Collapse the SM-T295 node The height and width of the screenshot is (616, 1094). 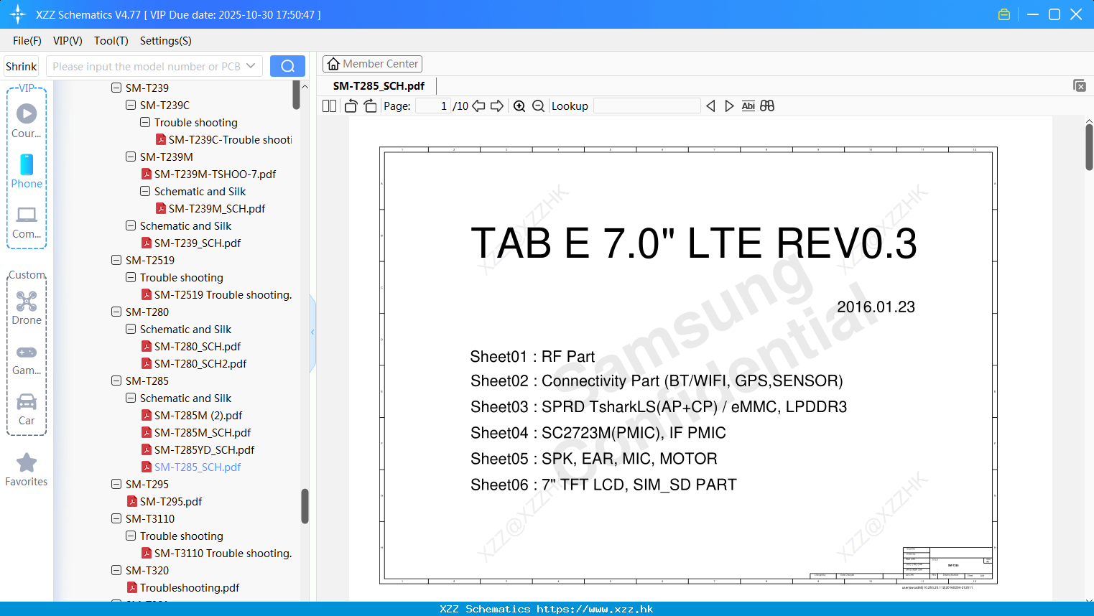[116, 484]
